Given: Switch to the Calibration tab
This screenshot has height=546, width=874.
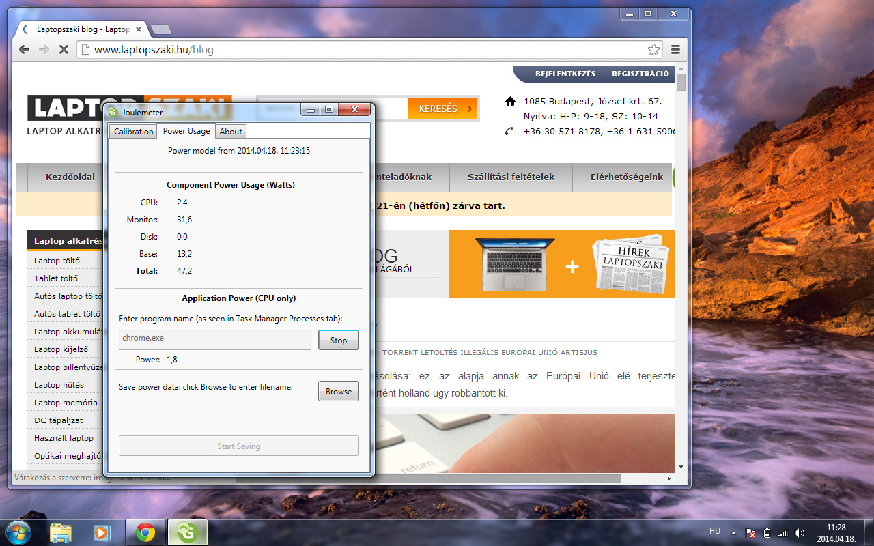Looking at the screenshot, I should click(133, 132).
